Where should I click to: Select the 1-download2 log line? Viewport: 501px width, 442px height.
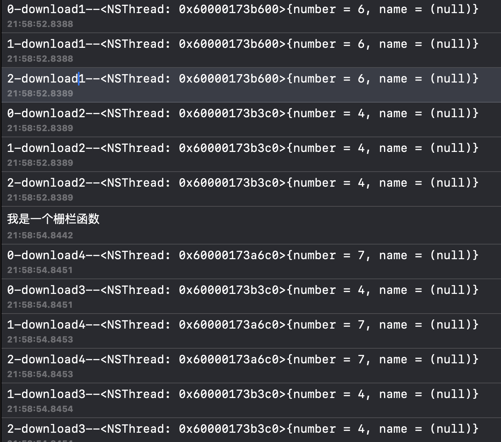tap(243, 148)
